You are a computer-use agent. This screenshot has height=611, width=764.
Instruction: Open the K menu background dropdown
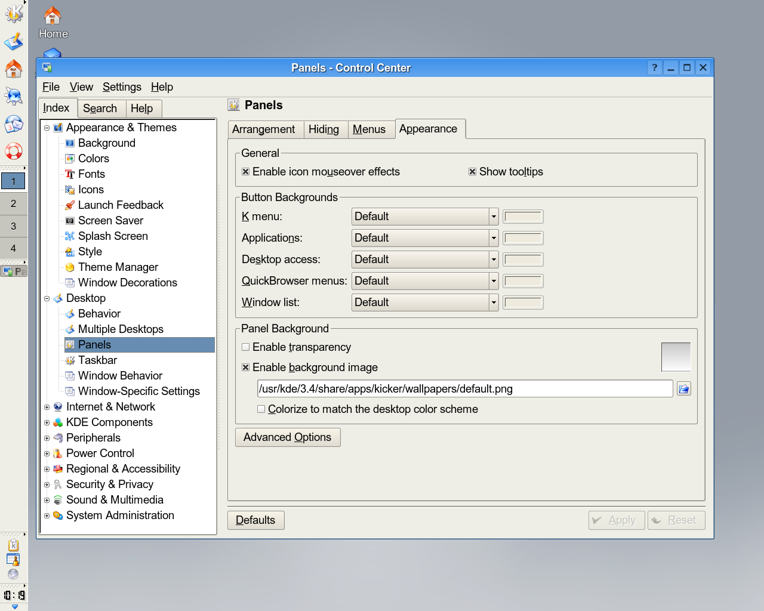tap(425, 217)
